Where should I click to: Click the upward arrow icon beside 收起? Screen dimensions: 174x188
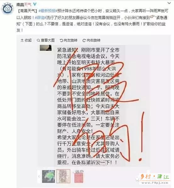tap(22, 40)
